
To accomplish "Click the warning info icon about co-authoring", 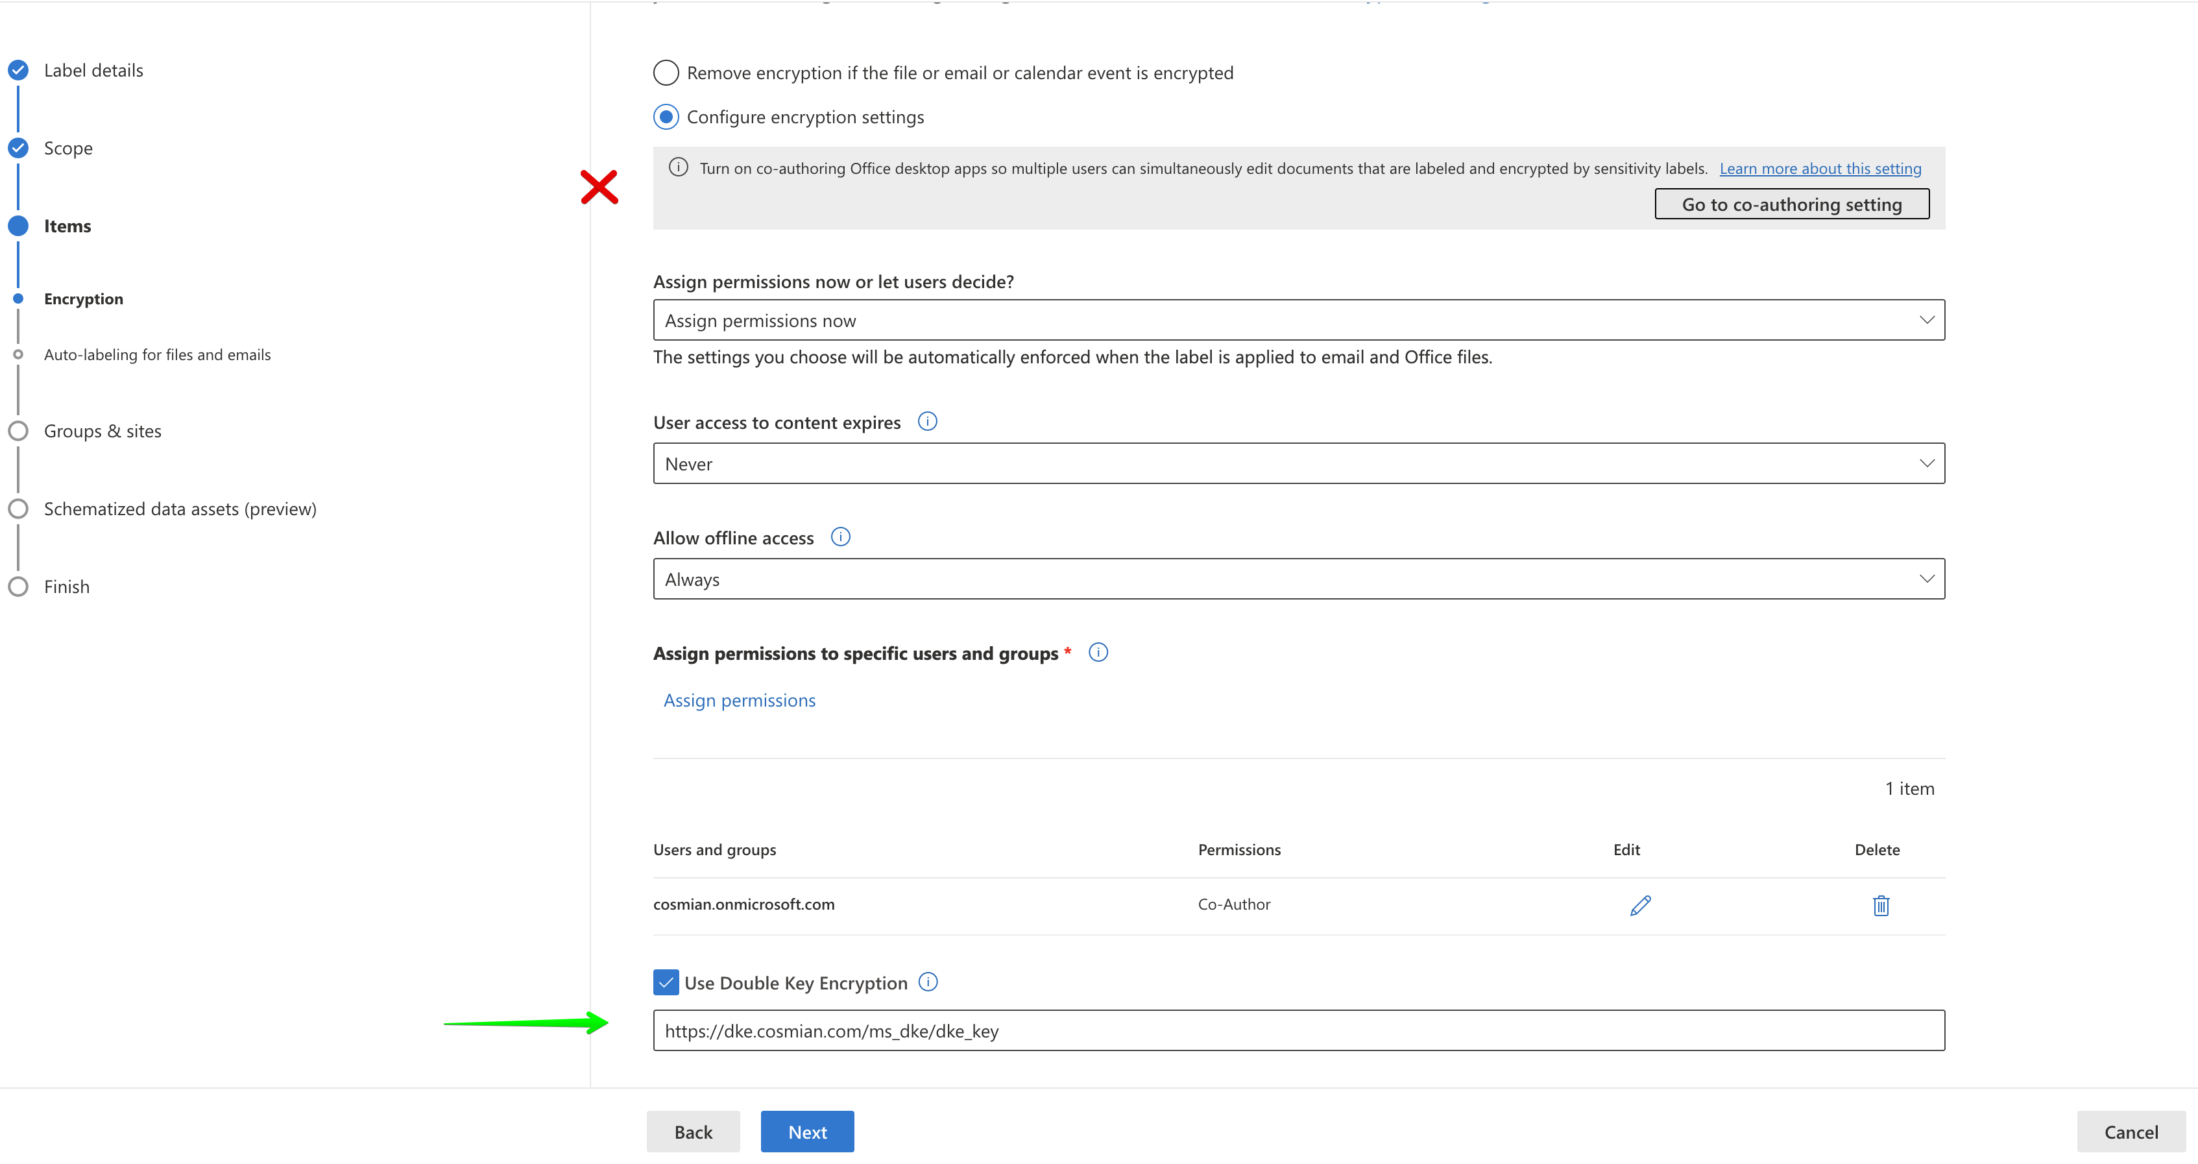I will pyautogui.click(x=677, y=167).
